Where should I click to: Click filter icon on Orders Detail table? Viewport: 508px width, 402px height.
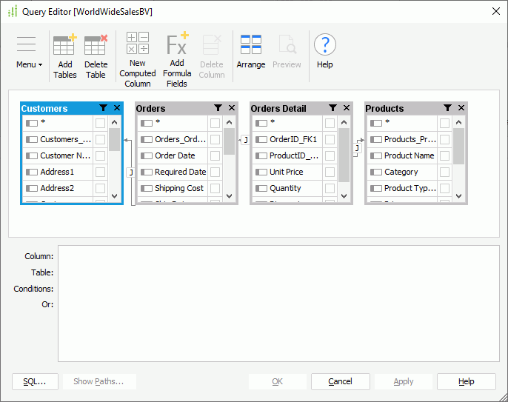[332, 108]
